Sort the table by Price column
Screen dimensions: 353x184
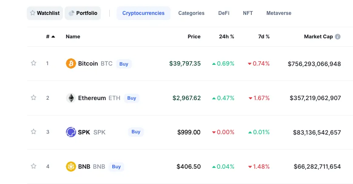[x=194, y=37]
